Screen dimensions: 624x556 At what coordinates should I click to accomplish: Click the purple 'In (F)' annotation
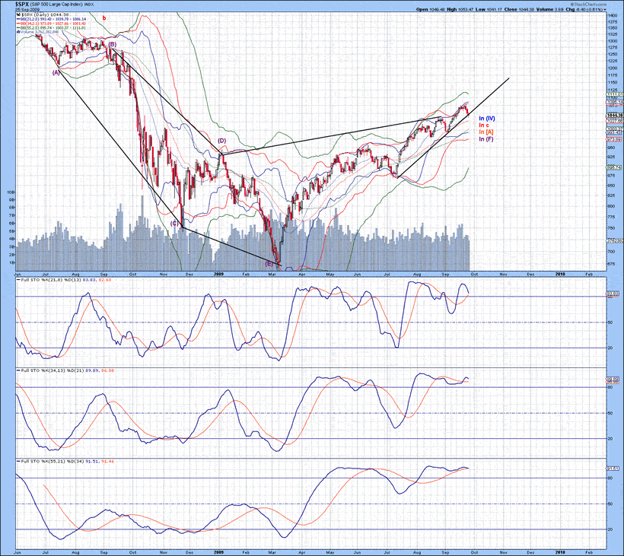tap(486, 139)
